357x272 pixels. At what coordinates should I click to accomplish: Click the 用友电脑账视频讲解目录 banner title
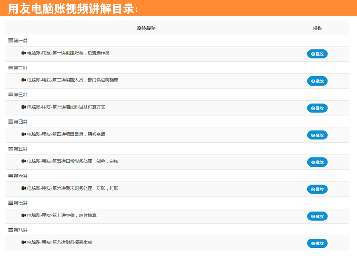coord(73,9)
